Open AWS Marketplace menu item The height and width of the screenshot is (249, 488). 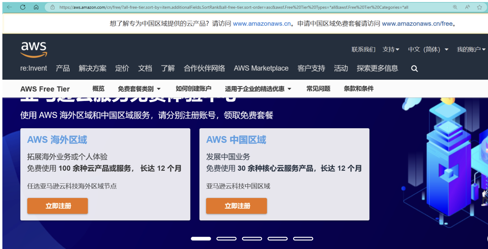(x=261, y=68)
